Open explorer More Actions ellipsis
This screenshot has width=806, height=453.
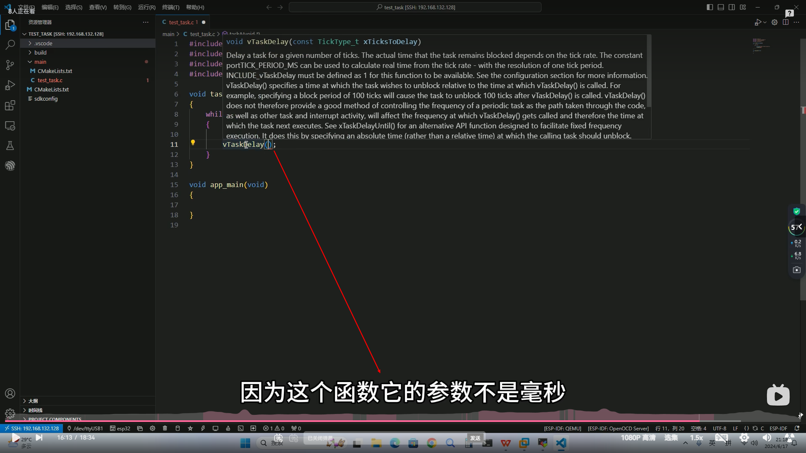point(146,22)
